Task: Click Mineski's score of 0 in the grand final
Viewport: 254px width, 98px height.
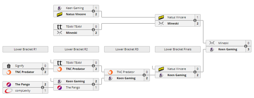Action: 248,43
